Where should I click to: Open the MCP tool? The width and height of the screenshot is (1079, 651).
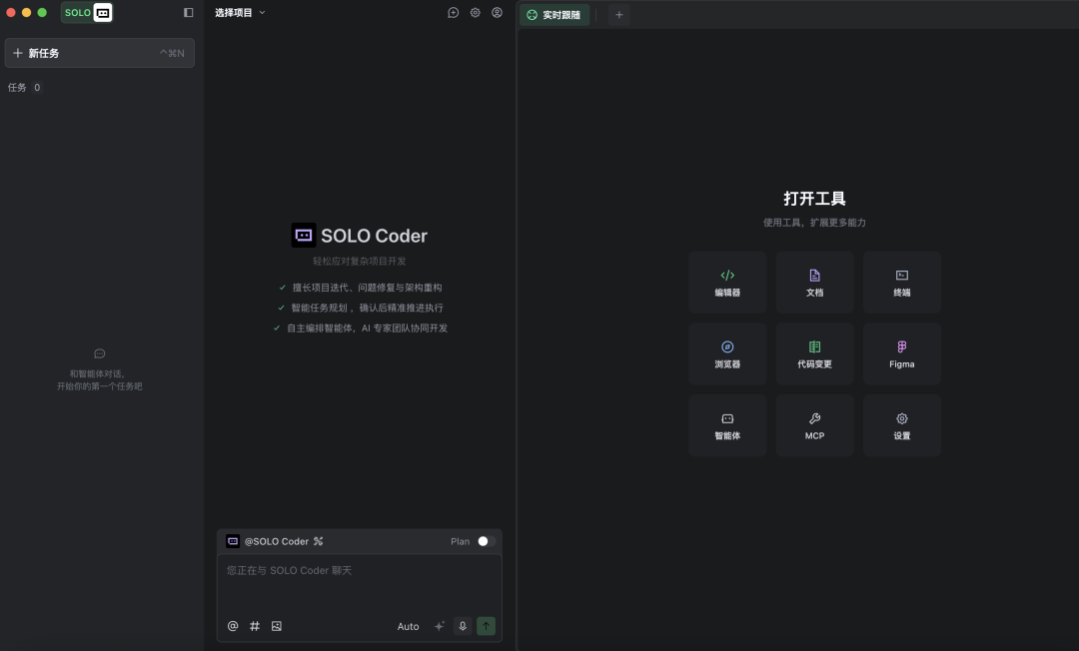tap(815, 425)
